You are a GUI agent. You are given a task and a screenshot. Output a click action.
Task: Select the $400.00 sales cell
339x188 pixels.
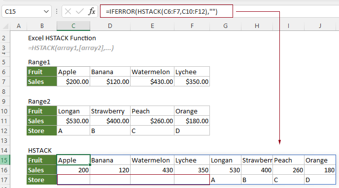[110, 121]
